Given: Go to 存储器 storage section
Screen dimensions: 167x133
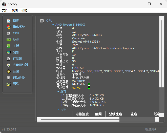Looking at the screenshot, I should [17, 59].
